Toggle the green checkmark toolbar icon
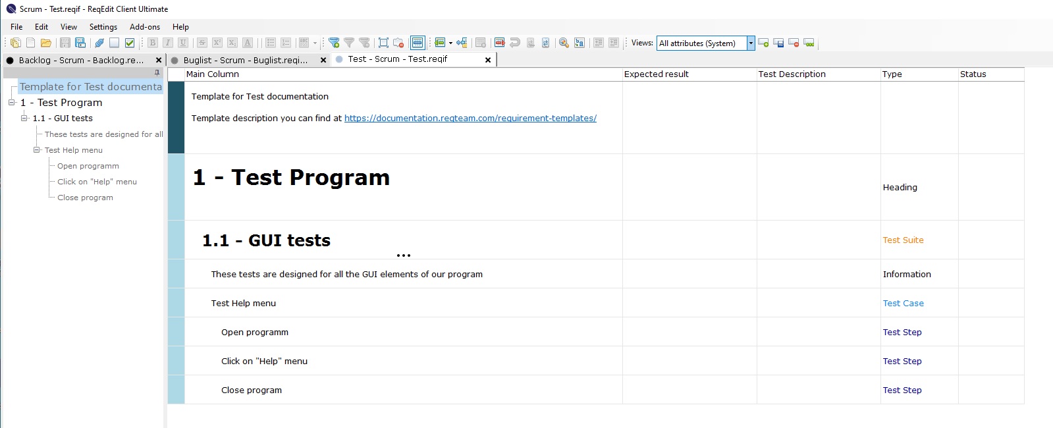 coord(130,43)
